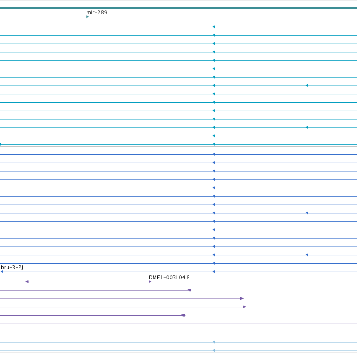Select the purple arrow glyph under DME1-003L04.F

point(150,282)
